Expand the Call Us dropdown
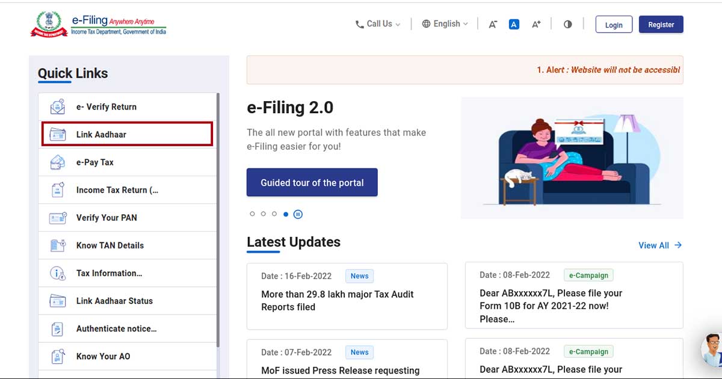Image resolution: width=722 pixels, height=379 pixels. pos(377,24)
